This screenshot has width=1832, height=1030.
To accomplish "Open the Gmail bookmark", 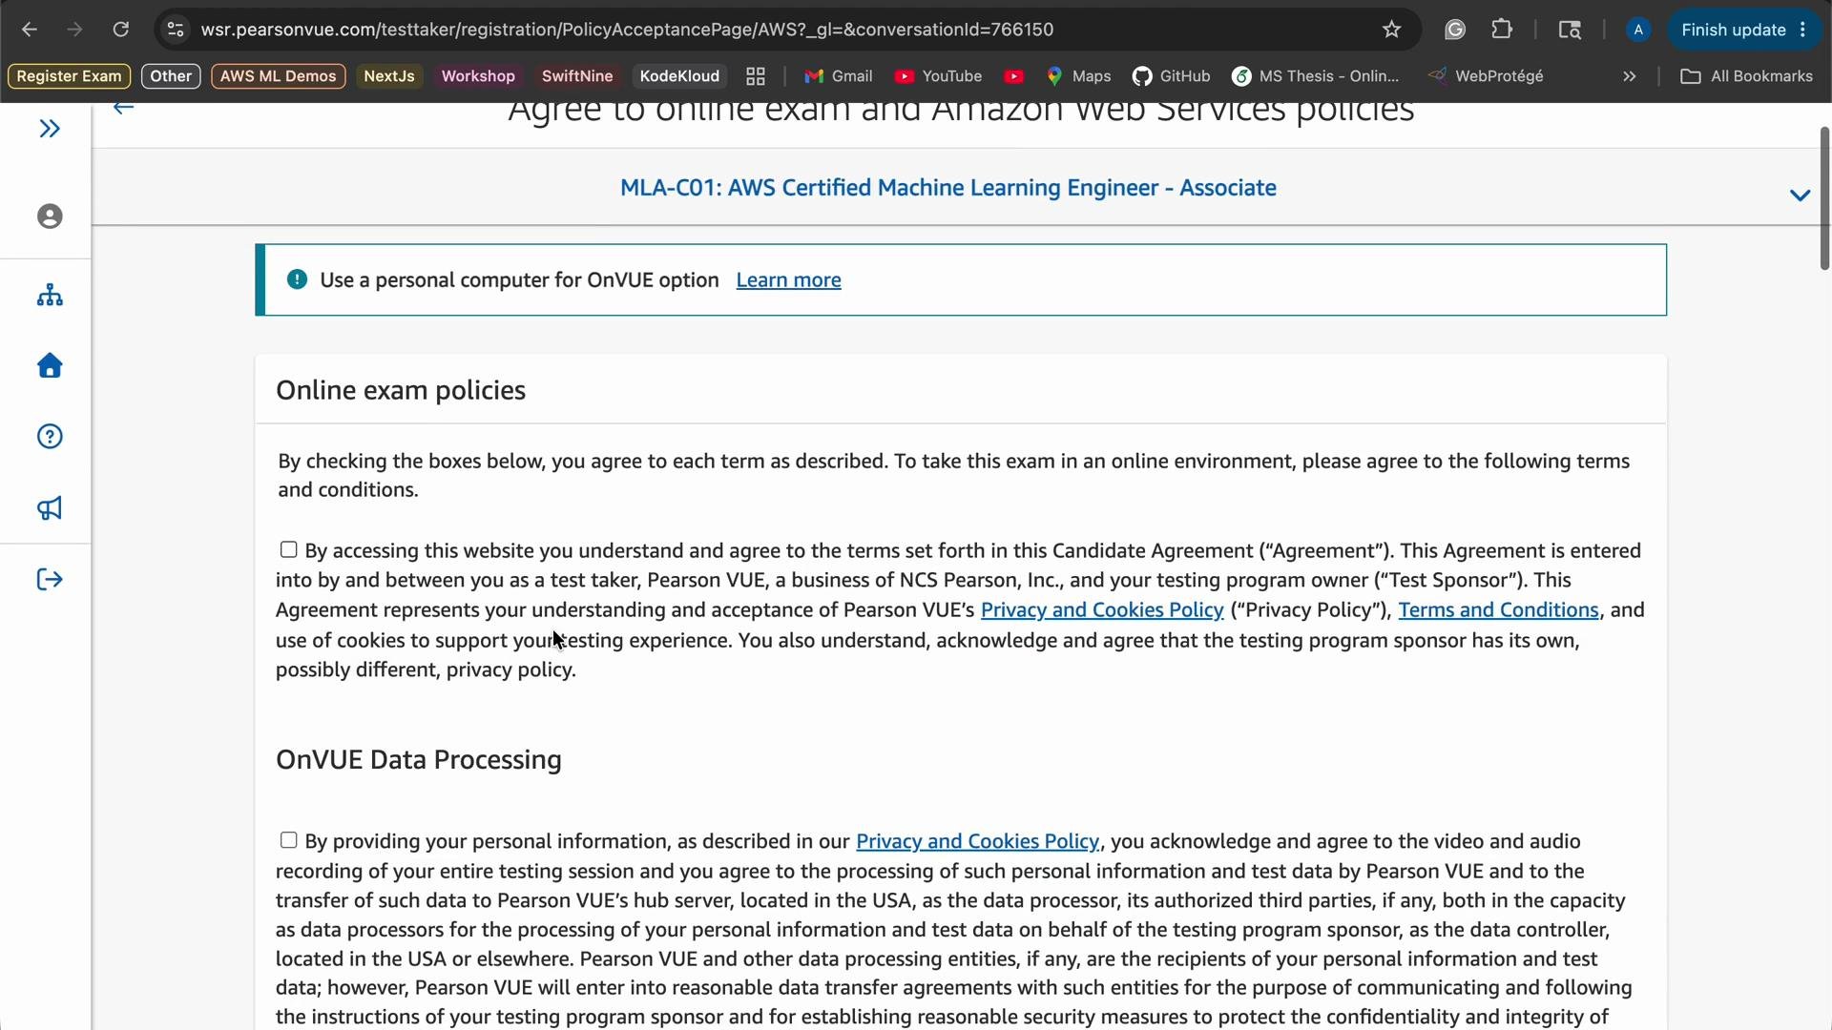I will tap(839, 76).
